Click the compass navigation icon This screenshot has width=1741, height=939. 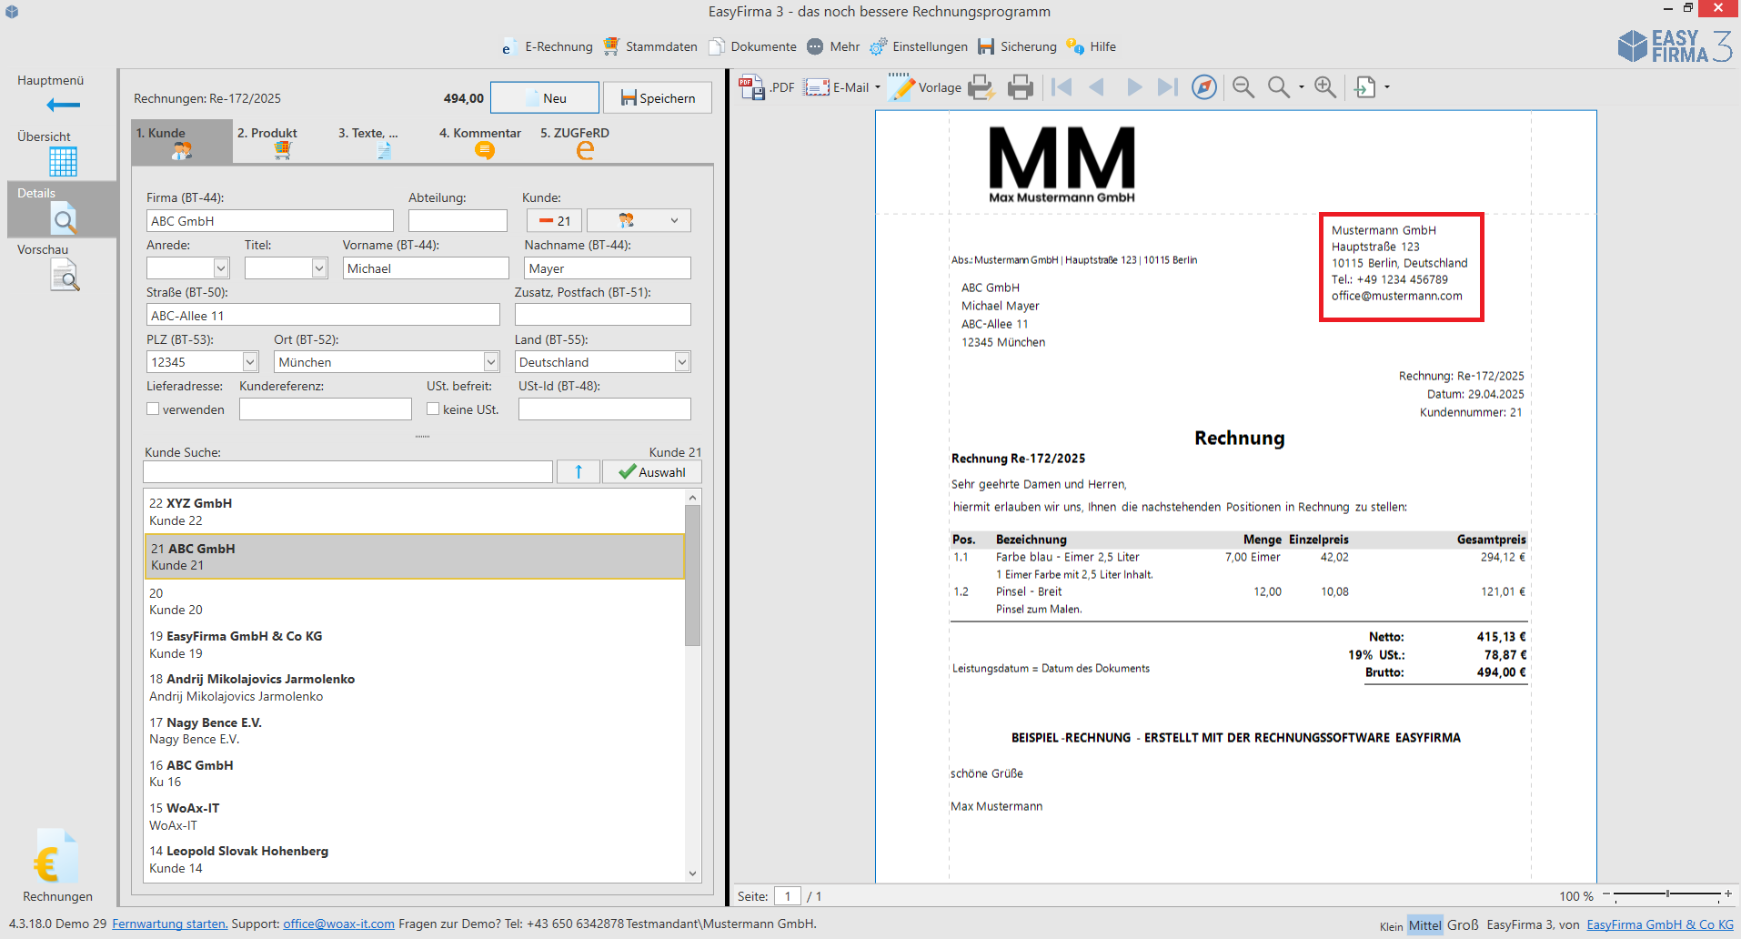(1203, 87)
